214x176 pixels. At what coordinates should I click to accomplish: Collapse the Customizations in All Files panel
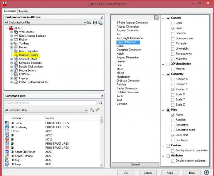pos(102,17)
